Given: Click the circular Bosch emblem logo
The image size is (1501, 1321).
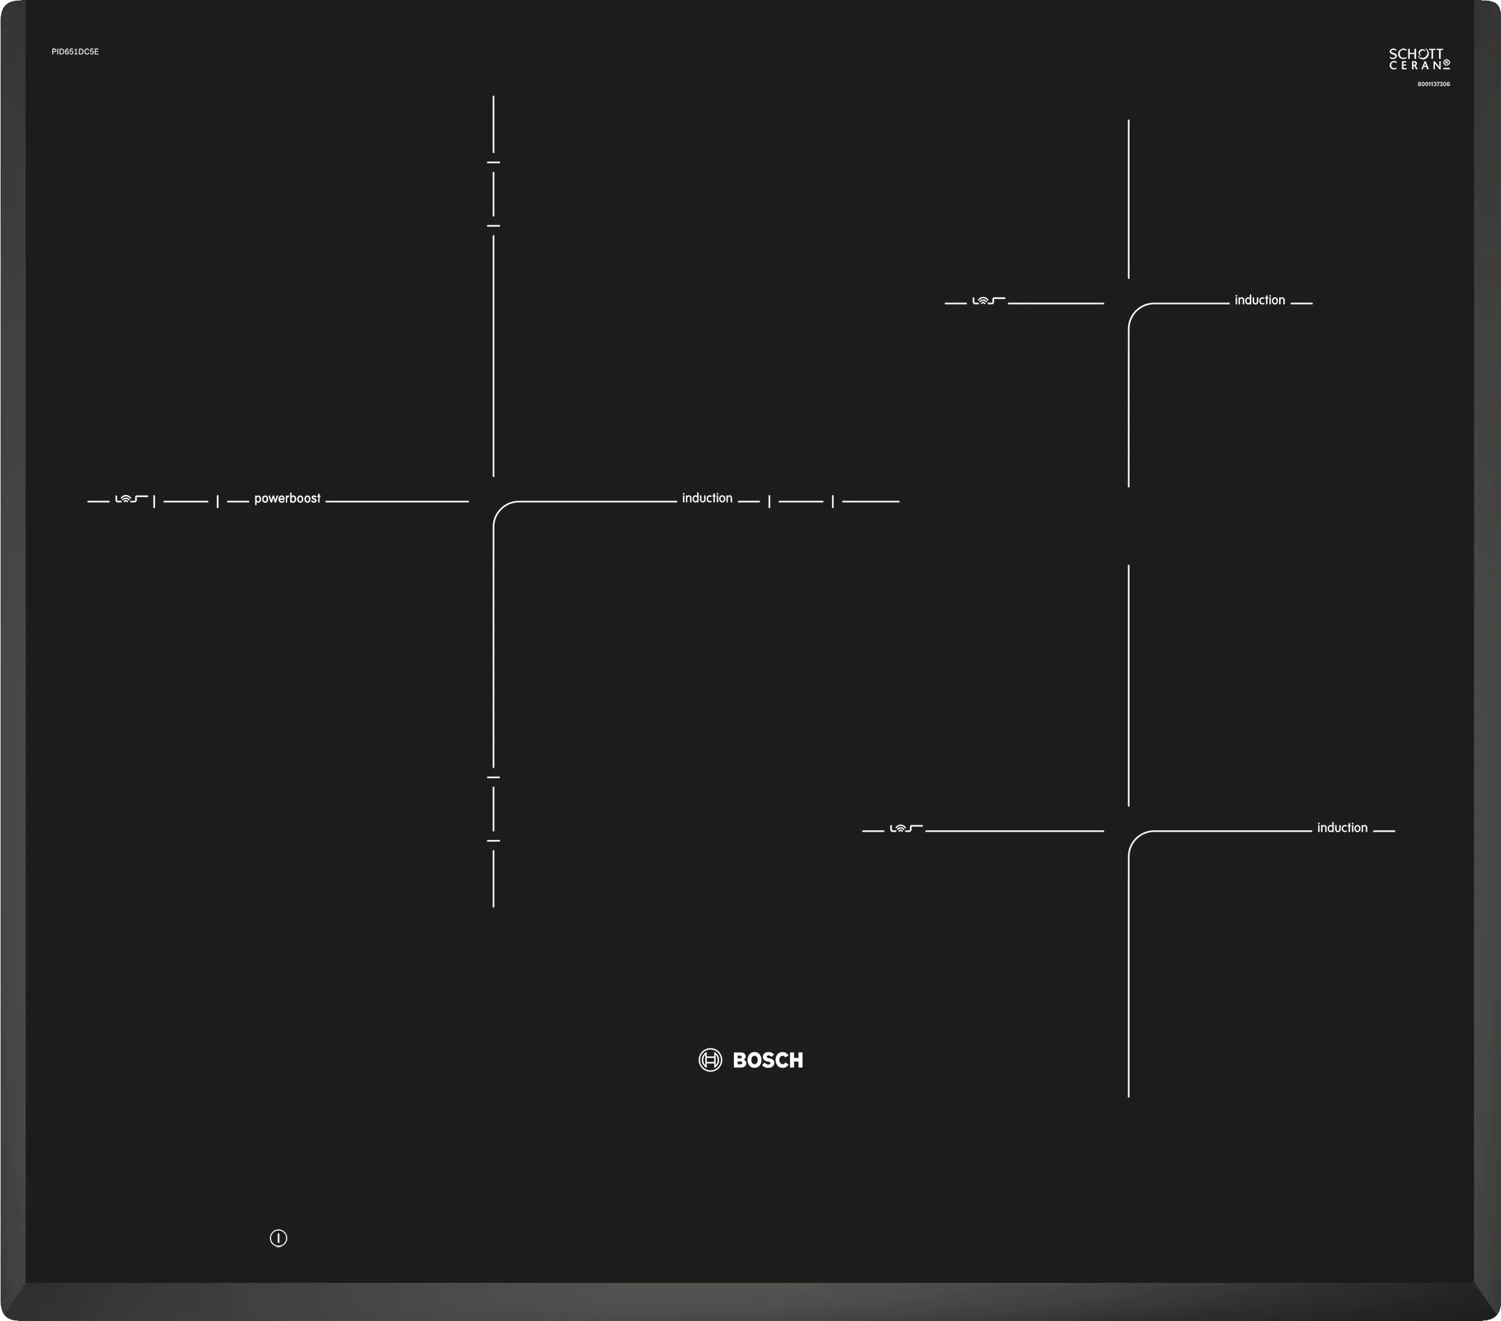Looking at the screenshot, I should (710, 1060).
